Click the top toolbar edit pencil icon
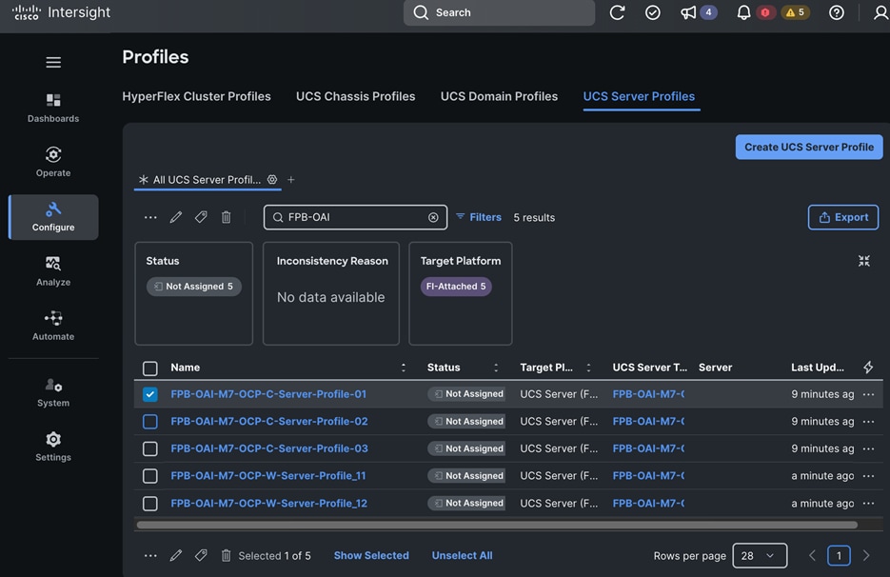890x577 pixels. 176,217
